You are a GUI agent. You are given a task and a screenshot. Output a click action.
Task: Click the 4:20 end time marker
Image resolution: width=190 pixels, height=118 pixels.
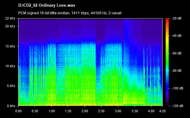(162, 111)
